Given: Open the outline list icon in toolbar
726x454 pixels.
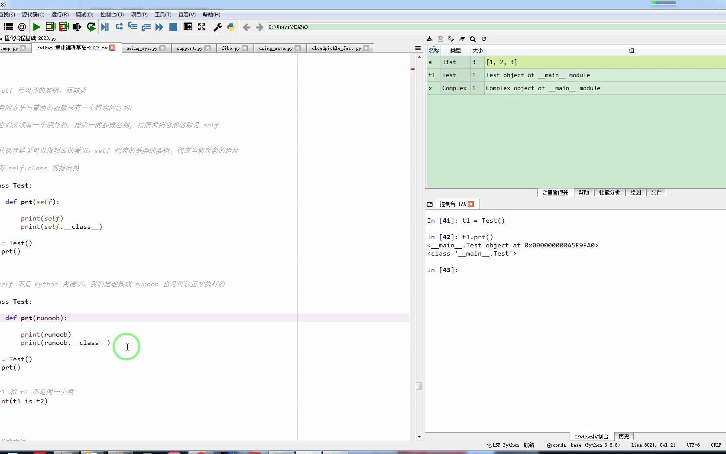Looking at the screenshot, I should [x=8, y=27].
